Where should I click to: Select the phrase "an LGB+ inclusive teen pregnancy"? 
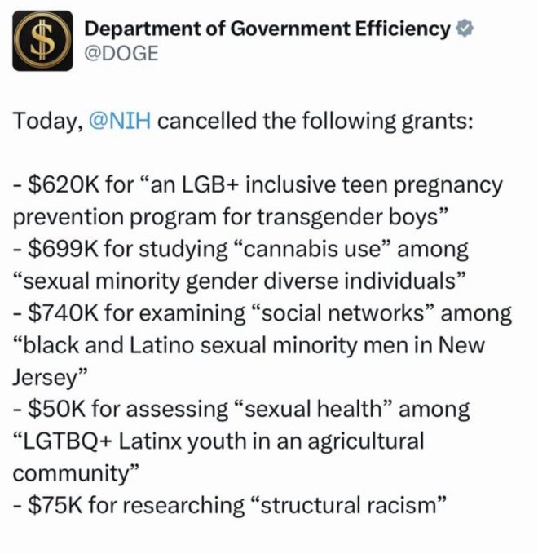coord(326,186)
